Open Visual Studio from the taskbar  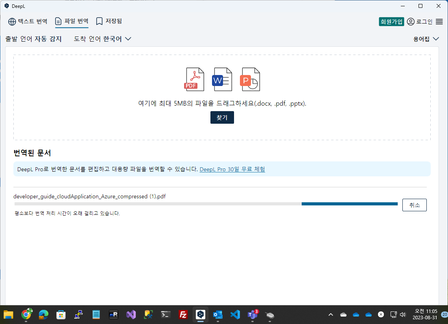click(x=131, y=315)
